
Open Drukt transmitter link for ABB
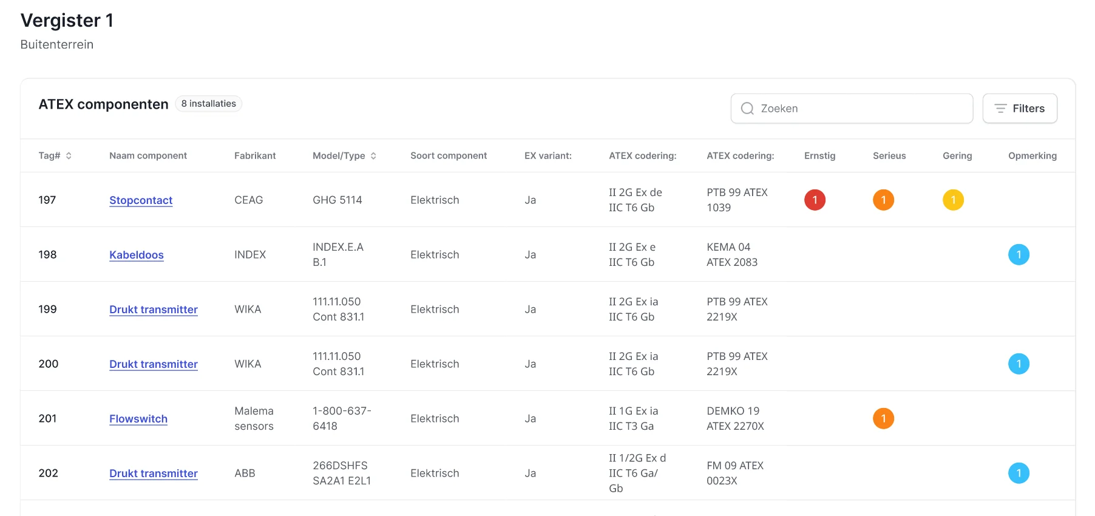click(154, 474)
